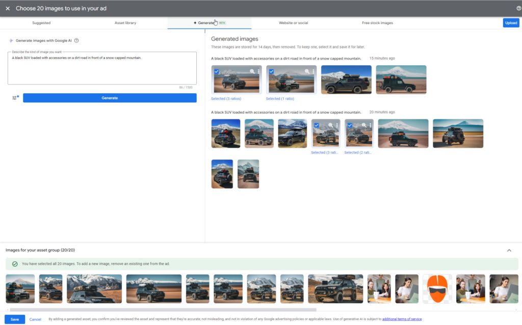
Task: Zoom the second-row selected image via magnifier icon
Action: pos(331,125)
